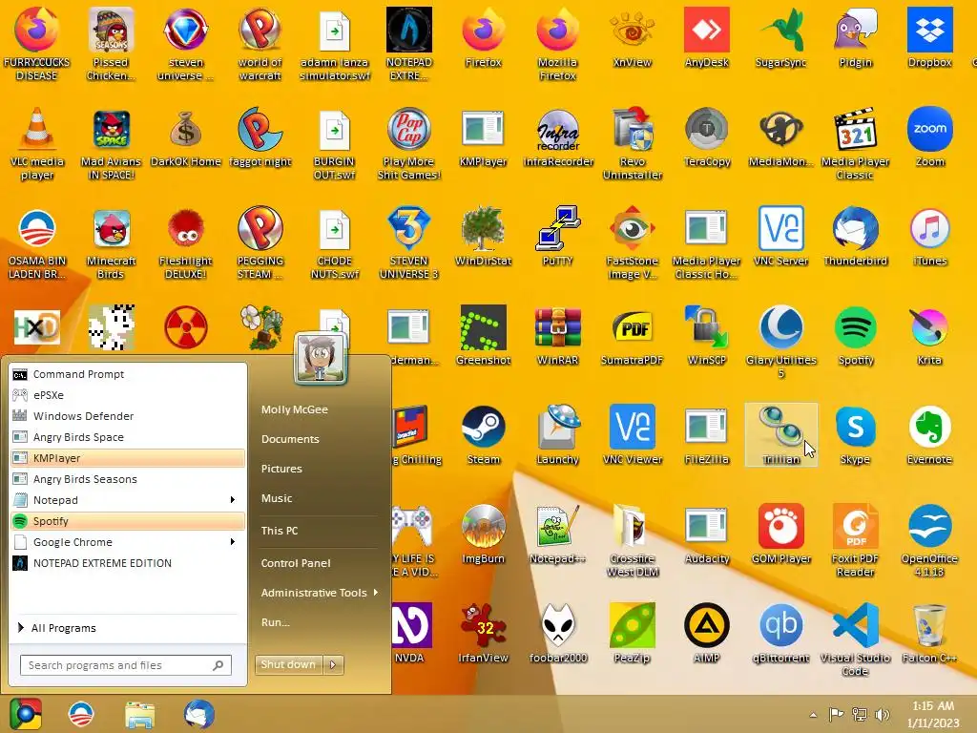Launch AnyDesk from the desktop
Viewport: 977px width, 733px height.
pos(707,37)
